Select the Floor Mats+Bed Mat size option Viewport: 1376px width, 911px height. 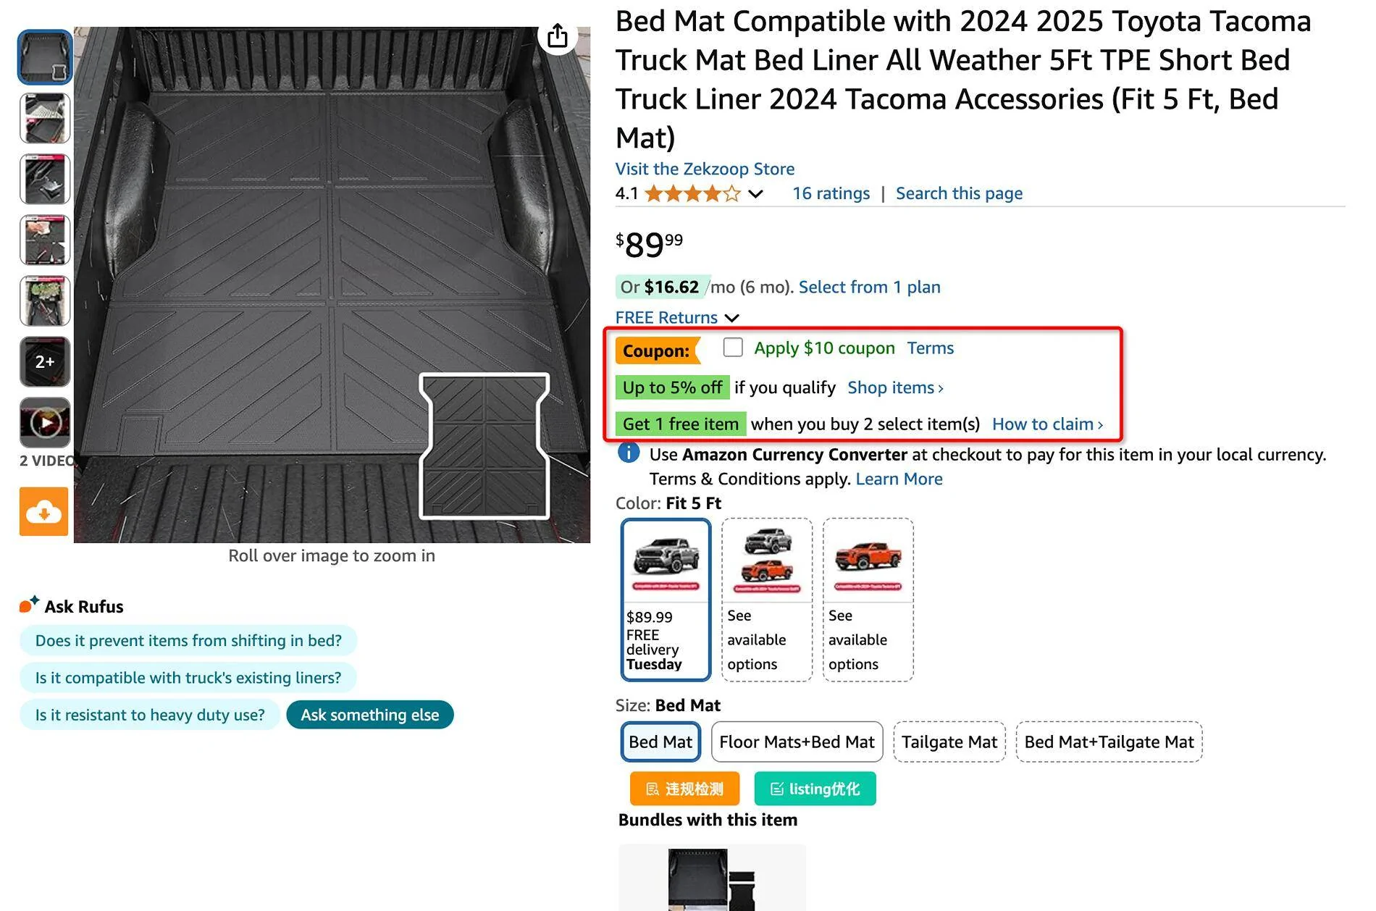(797, 742)
